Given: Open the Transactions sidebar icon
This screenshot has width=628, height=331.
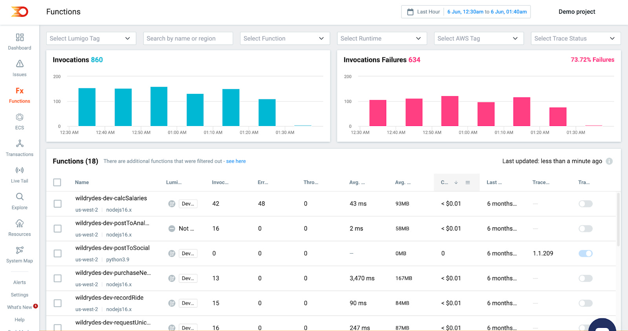Looking at the screenshot, I should click(20, 143).
